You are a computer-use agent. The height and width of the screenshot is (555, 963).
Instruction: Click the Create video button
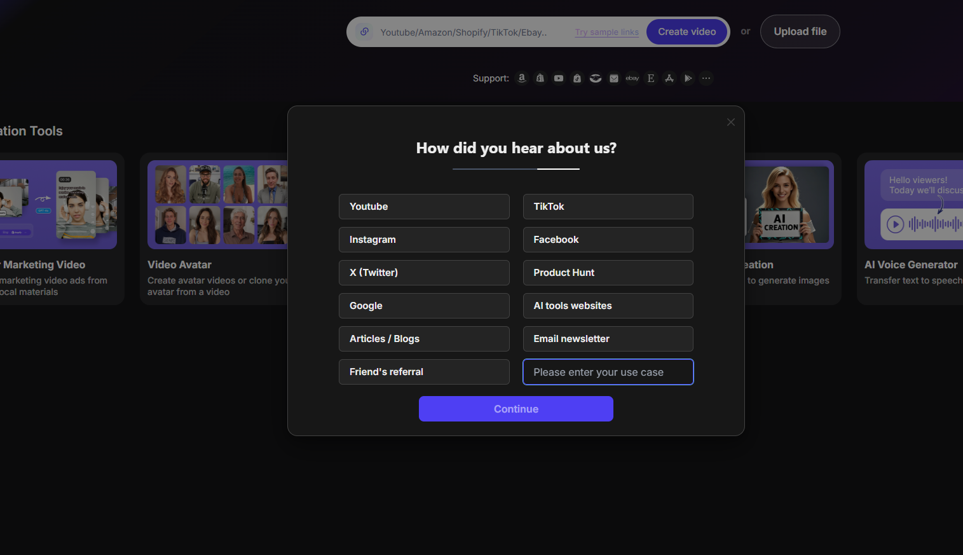(x=686, y=32)
